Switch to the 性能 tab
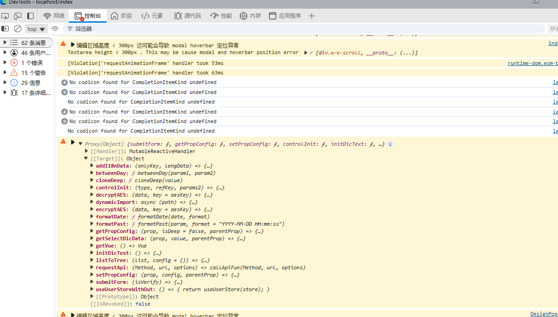Screen dimensions: 558x317 tap(221, 16)
